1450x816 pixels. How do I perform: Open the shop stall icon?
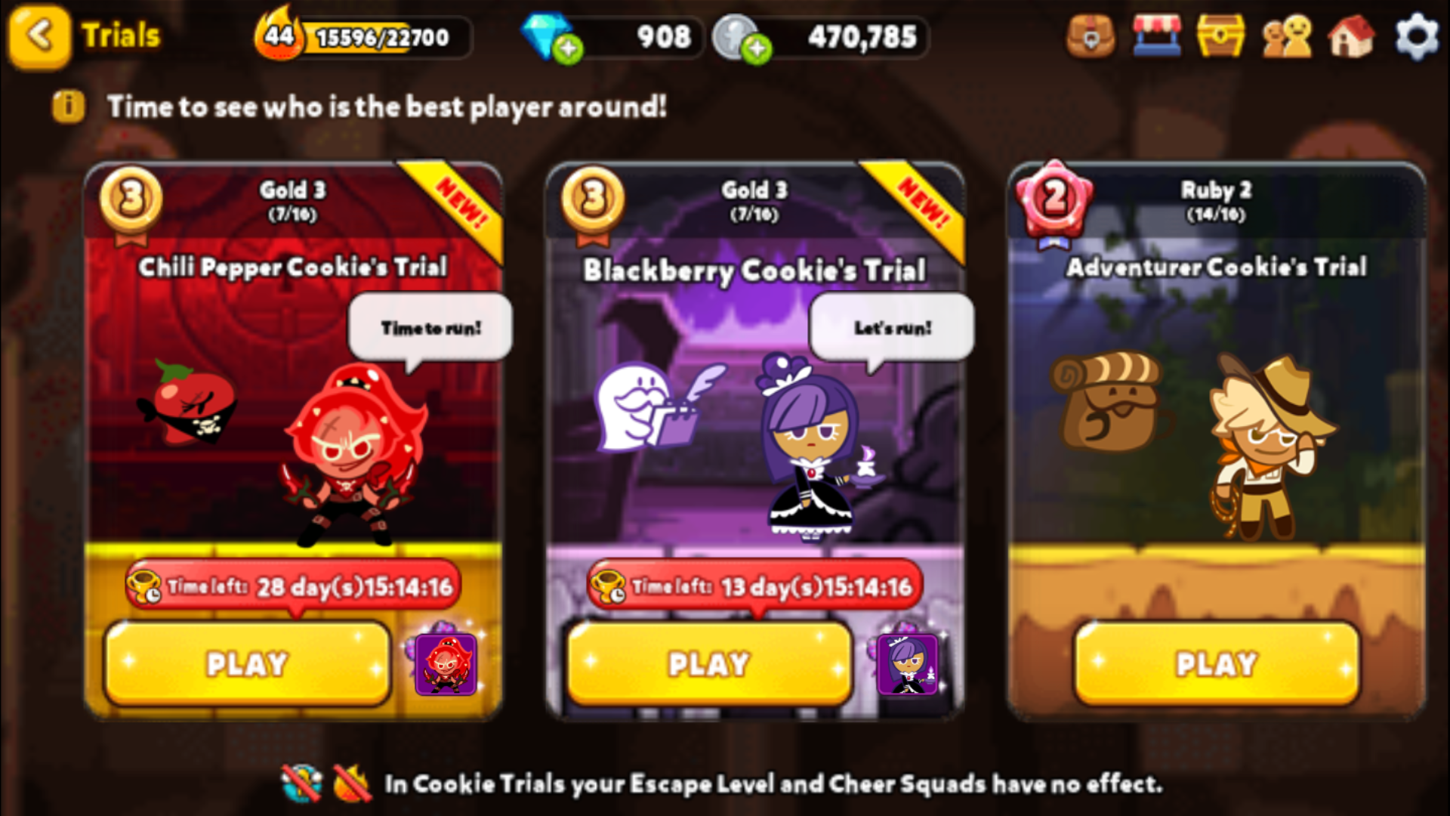[x=1156, y=36]
